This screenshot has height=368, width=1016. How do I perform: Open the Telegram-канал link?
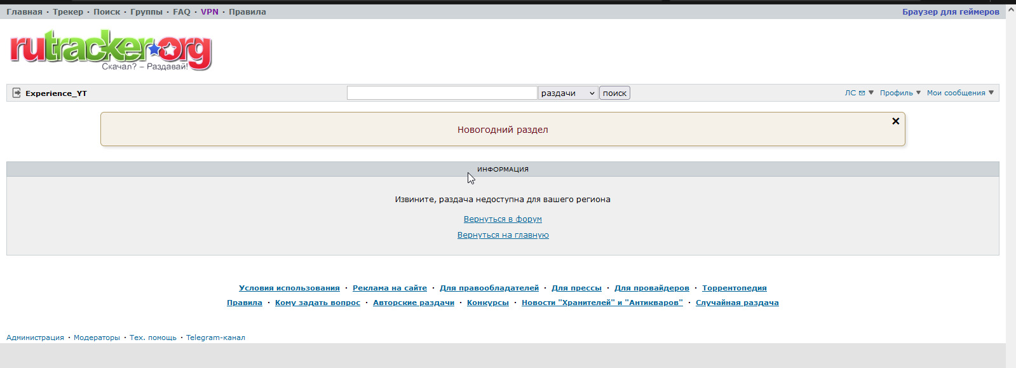point(215,337)
